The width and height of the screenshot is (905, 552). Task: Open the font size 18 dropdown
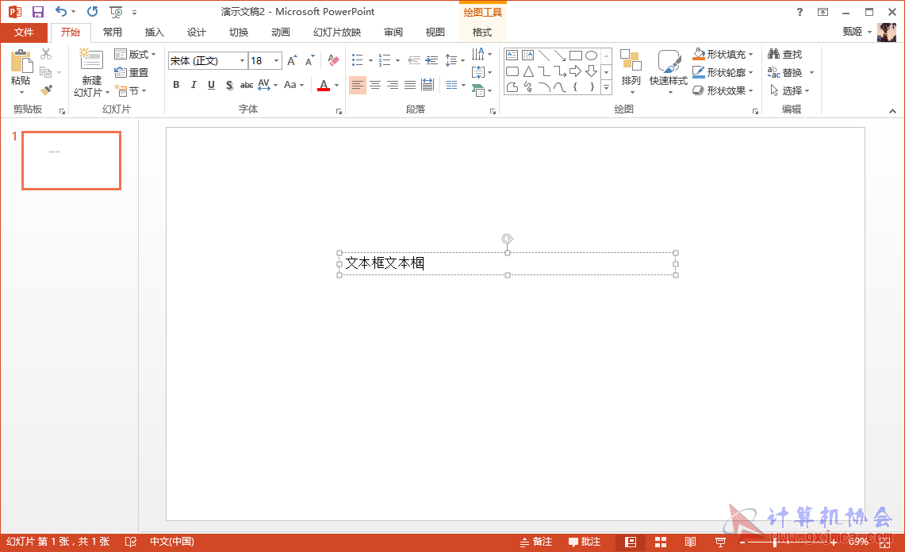277,60
